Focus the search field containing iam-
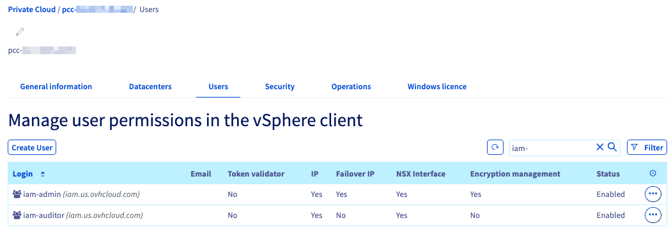Image resolution: width=671 pixels, height=232 pixels. [552, 148]
